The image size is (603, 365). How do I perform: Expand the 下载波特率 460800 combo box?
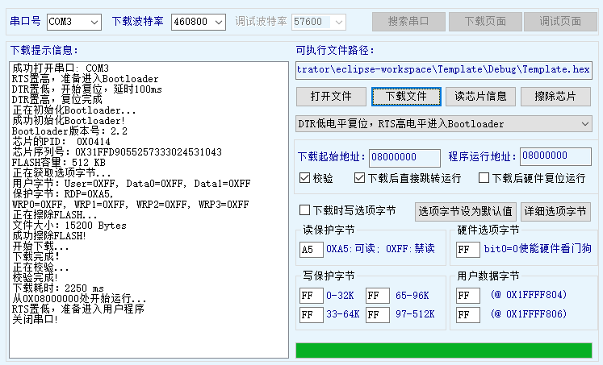[199, 22]
